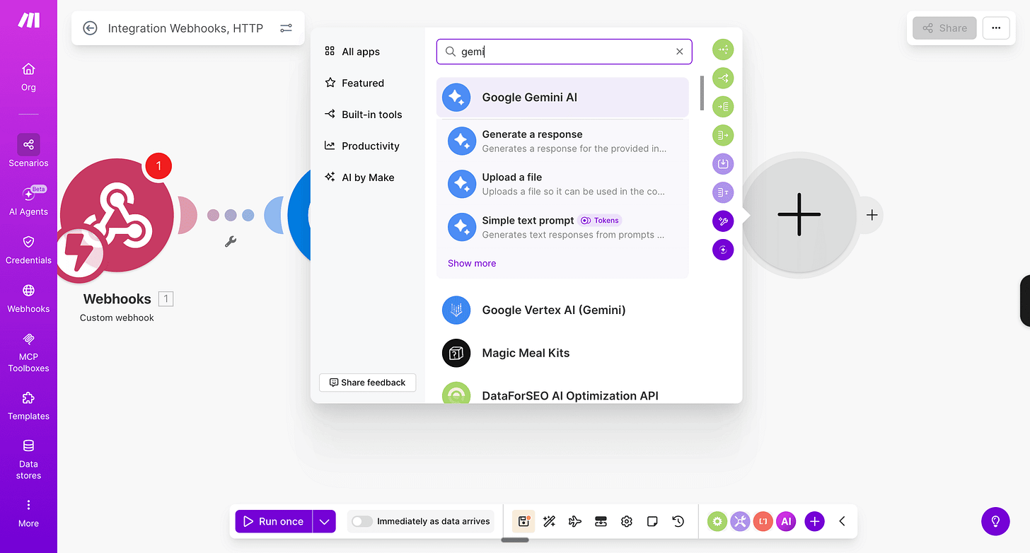Show more Gemini modules
This screenshot has width=1030, height=553.
[472, 263]
